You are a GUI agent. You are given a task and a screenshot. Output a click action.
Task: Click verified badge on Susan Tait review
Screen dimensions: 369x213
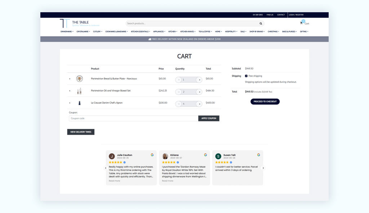click(x=231, y=162)
